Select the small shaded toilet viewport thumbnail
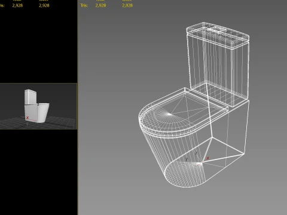Viewport: 287px width, 215px height. [38, 106]
